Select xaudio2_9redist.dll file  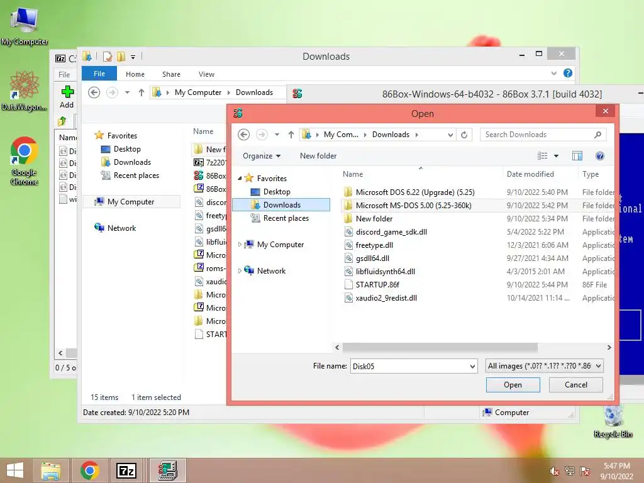386,297
